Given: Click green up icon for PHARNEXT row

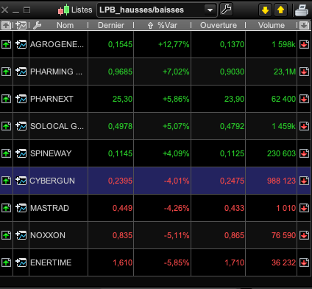Looking at the screenshot, I should [x=7, y=99].
